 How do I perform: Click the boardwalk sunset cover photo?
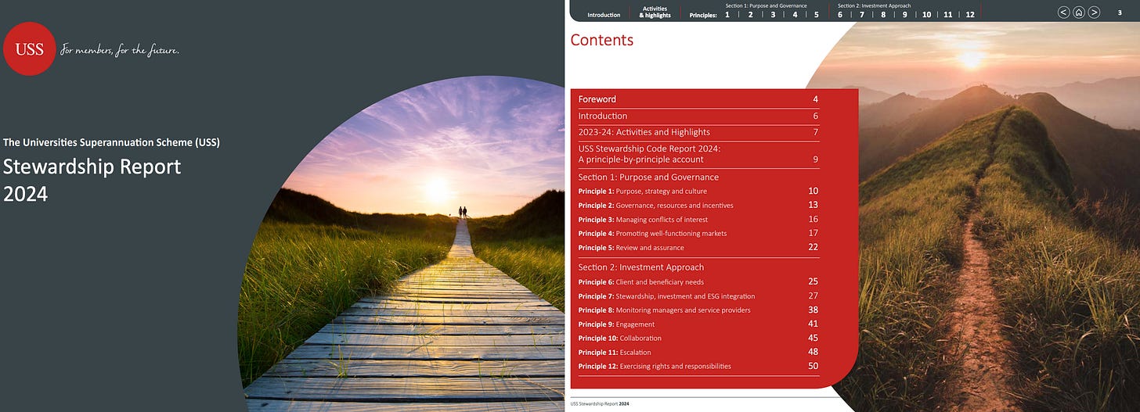(401, 242)
